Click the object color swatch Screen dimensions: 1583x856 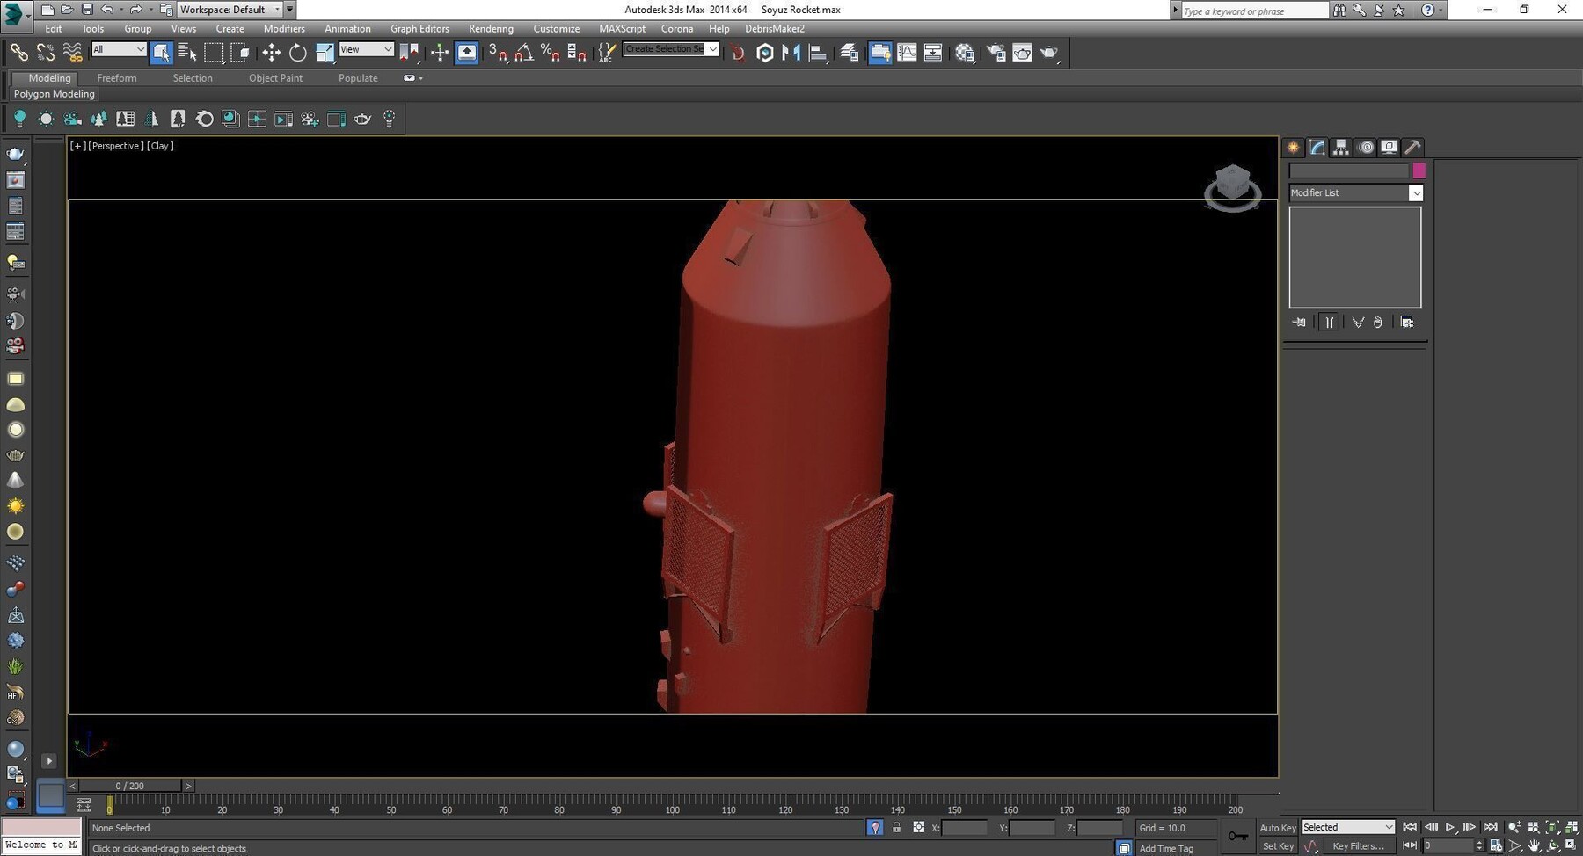(x=1418, y=170)
